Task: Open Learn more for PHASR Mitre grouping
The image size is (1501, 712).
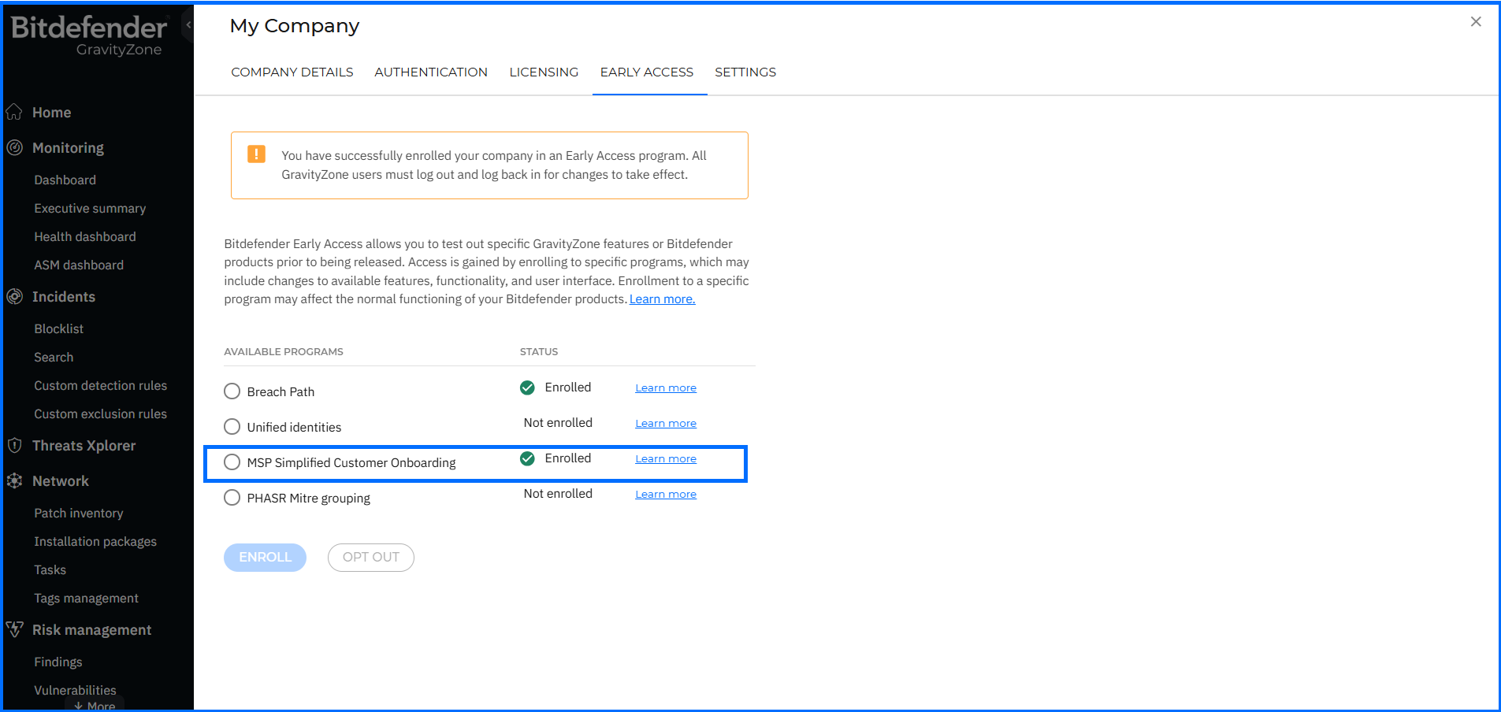Action: coord(666,494)
